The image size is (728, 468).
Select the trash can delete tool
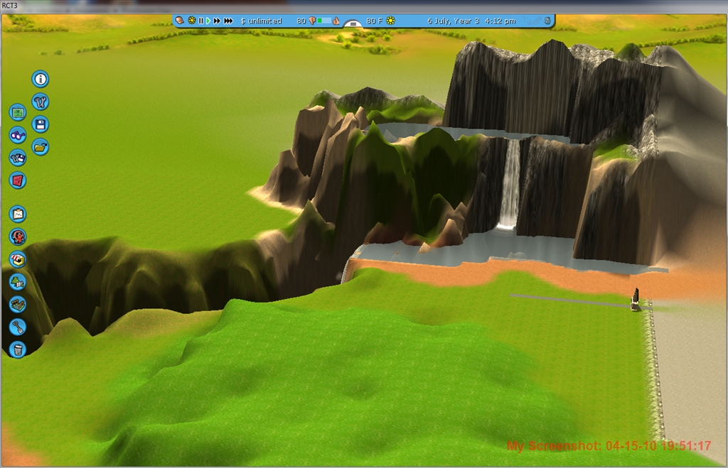pyautogui.click(x=18, y=349)
